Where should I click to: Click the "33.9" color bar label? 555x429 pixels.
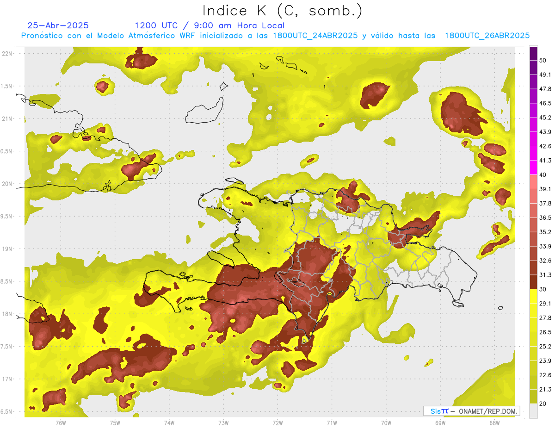tap(545, 247)
